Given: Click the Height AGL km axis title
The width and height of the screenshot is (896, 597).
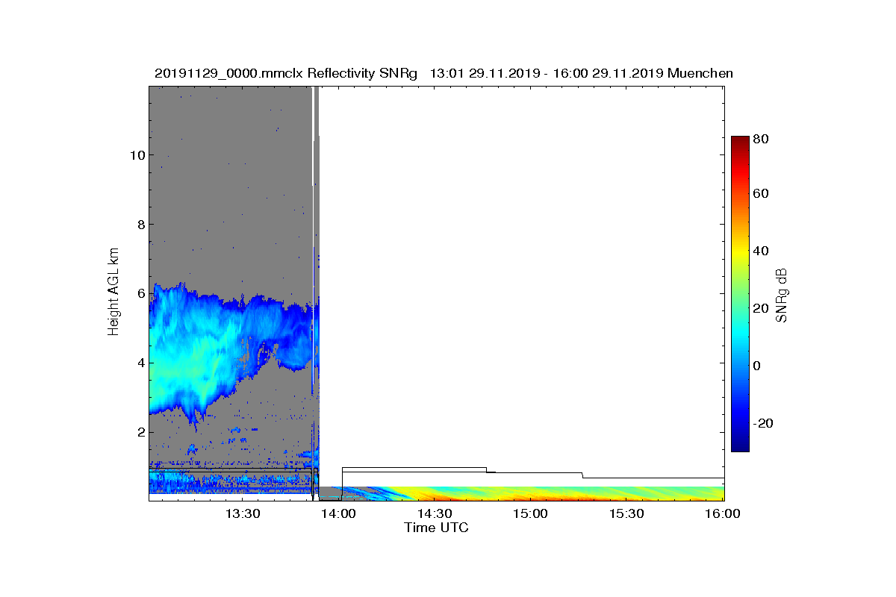Looking at the screenshot, I should click(x=113, y=293).
